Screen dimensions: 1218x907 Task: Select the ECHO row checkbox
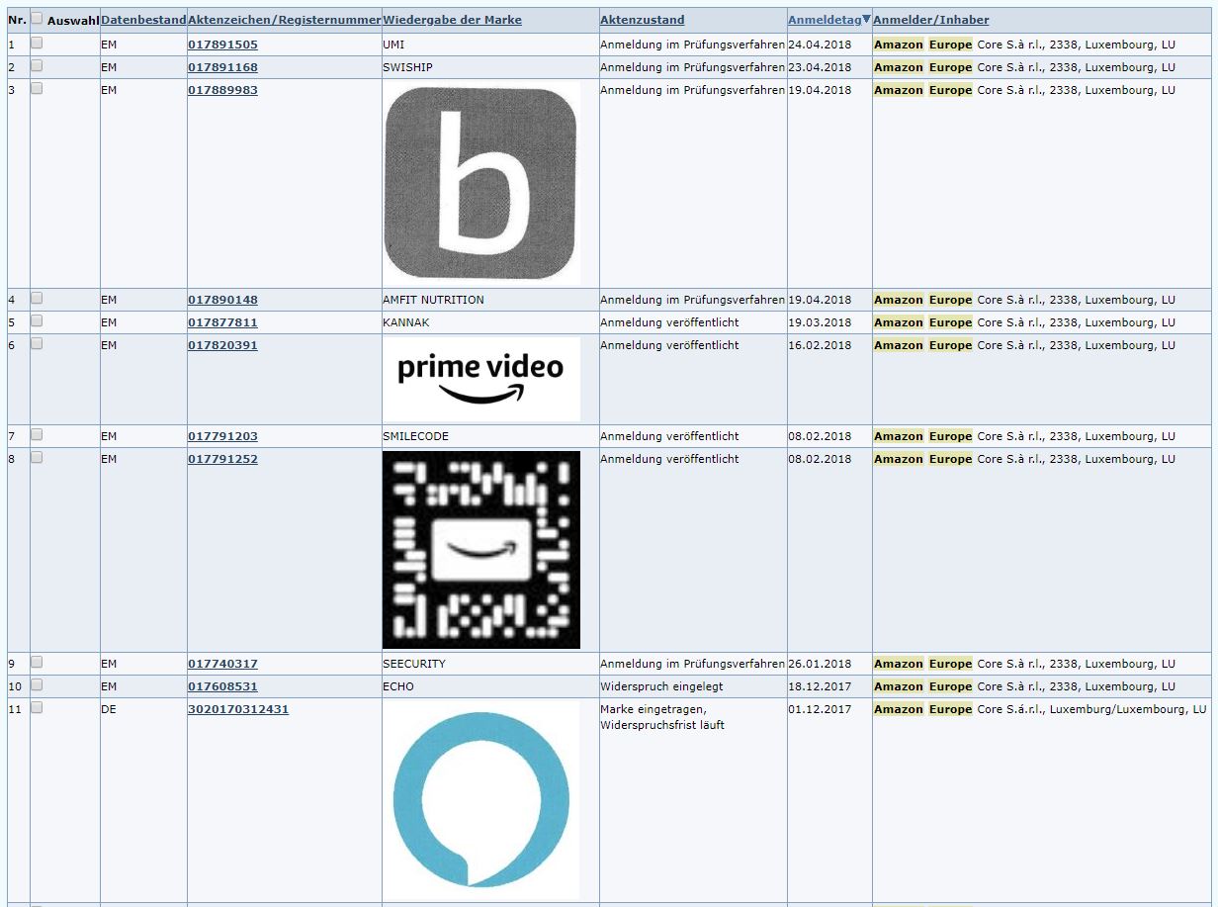37,684
